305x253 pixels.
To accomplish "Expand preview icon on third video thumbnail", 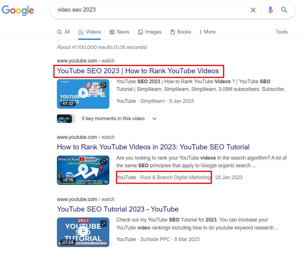I will (103, 223).
